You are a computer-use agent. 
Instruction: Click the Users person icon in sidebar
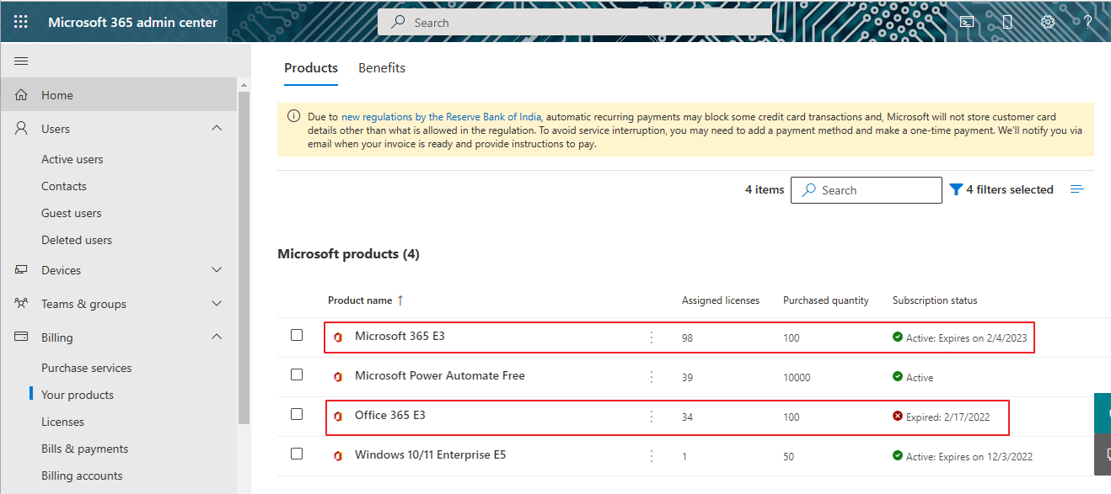click(22, 129)
